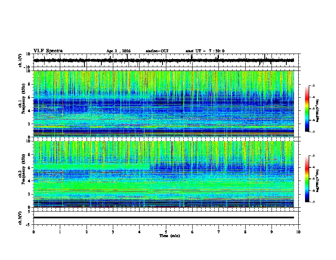Click the ch.1 color bar '-3' label
Viewport: 336px width, 260px height.
click(313, 86)
